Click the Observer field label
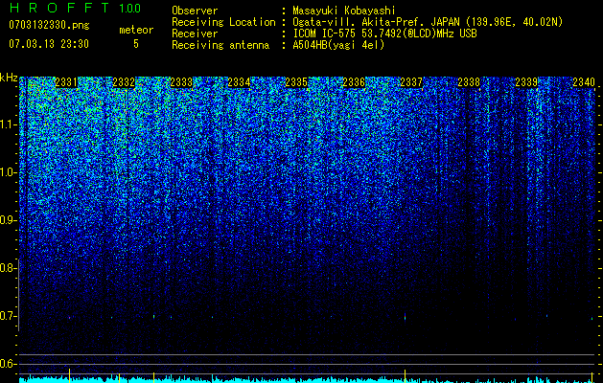This screenshot has width=603, height=383. pyautogui.click(x=195, y=11)
